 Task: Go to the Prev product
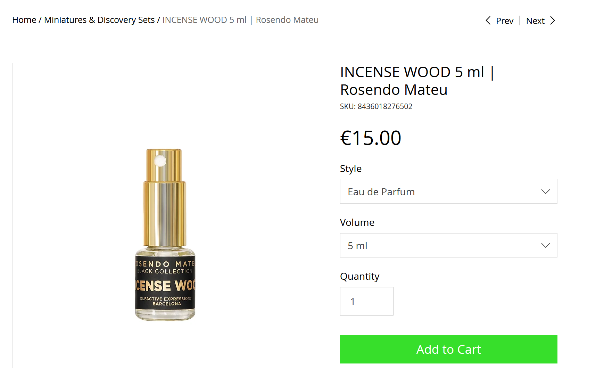pos(504,21)
